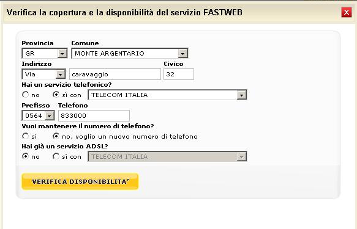The image size is (357, 229).
Task: Close the FASTWEB coverage dialog
Action: point(347,12)
